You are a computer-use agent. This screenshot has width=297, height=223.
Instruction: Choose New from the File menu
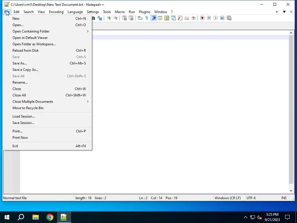point(47,19)
